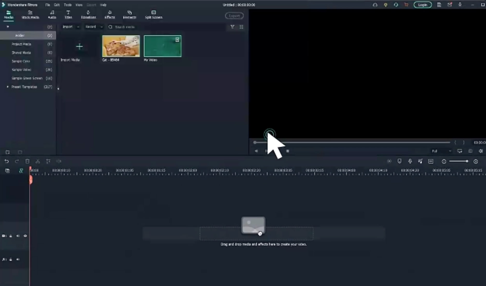Click the timeline zoom-in plus icon
The width and height of the screenshot is (486, 286).
pyautogui.click(x=476, y=161)
